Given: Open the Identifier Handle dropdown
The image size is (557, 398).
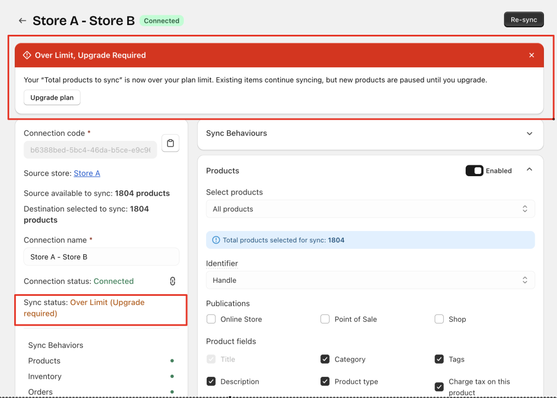Looking at the screenshot, I should pos(370,280).
